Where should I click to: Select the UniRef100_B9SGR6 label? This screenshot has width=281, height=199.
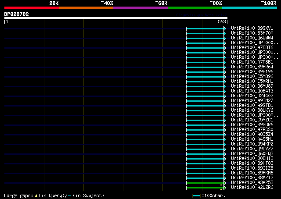pos(252,125)
